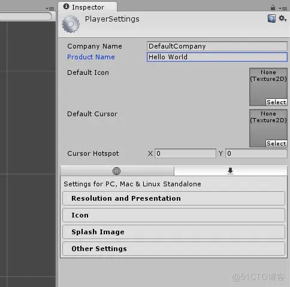Click the left panel search field

(26, 16)
